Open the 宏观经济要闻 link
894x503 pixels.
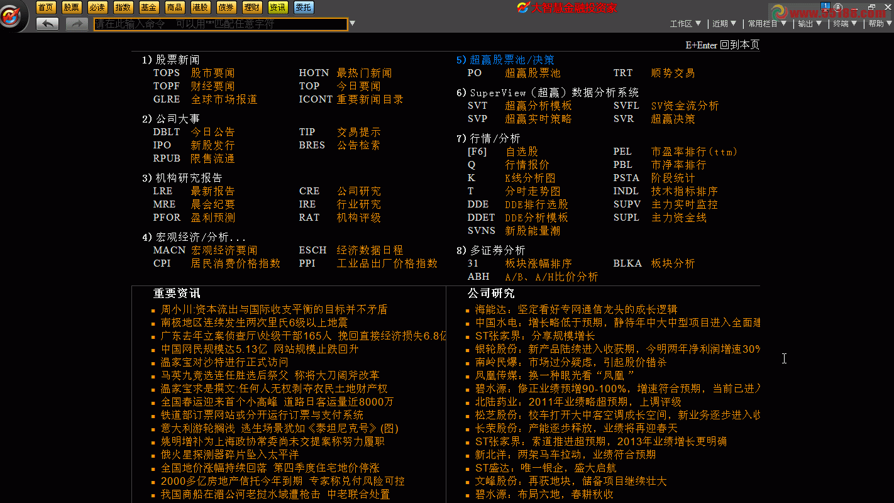pos(224,250)
